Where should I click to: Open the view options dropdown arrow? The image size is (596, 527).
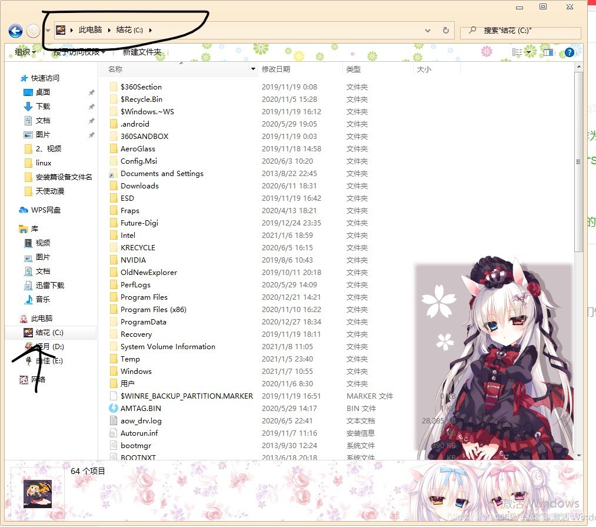click(528, 52)
